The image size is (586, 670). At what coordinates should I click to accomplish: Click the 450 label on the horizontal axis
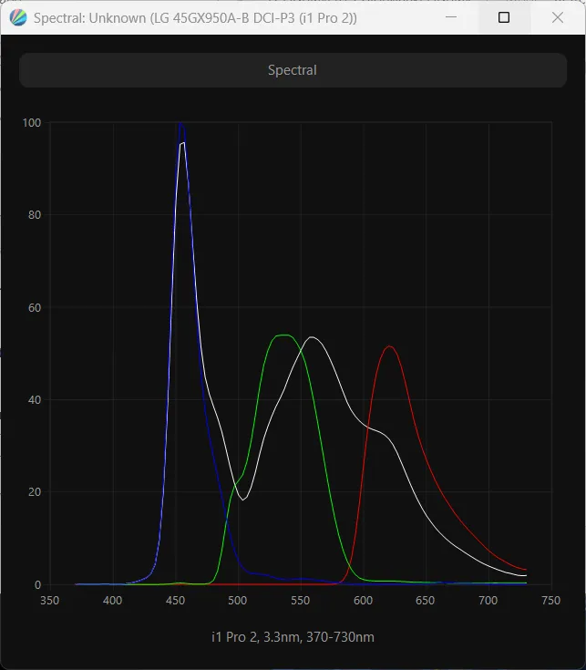pos(175,601)
